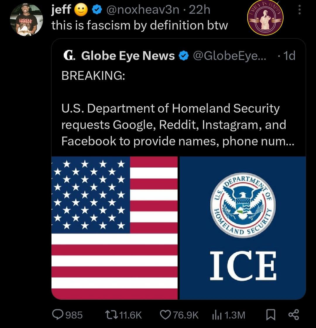View post analytics bar chart icon
The height and width of the screenshot is (328, 316).
point(216,315)
